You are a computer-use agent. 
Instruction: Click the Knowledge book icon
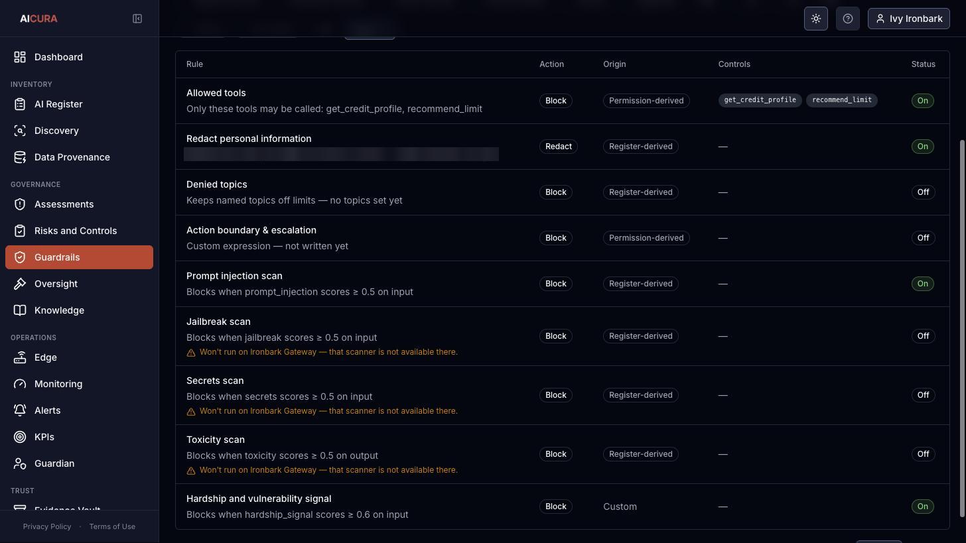point(20,310)
